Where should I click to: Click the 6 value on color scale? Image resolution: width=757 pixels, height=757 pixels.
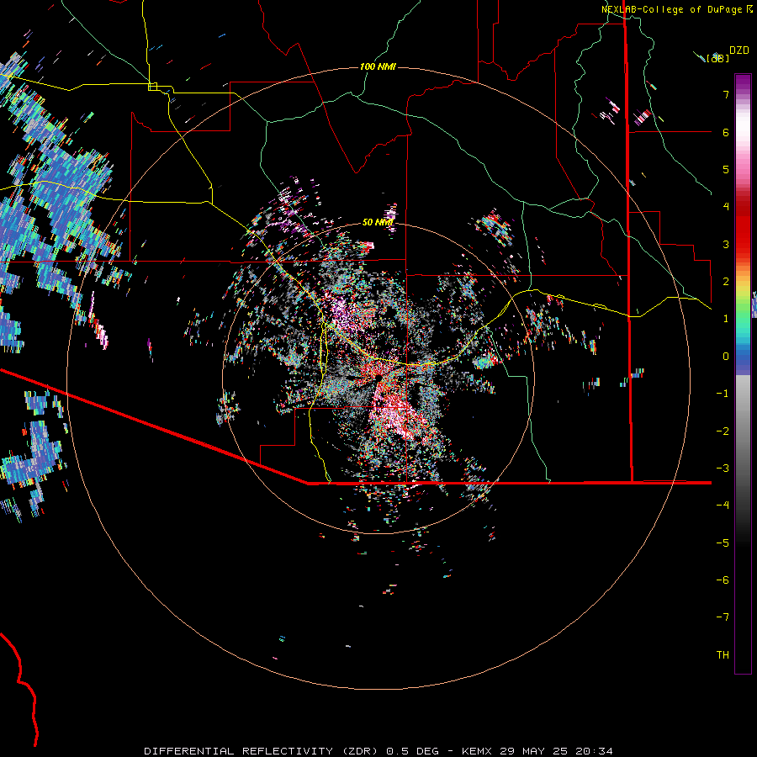726,132
